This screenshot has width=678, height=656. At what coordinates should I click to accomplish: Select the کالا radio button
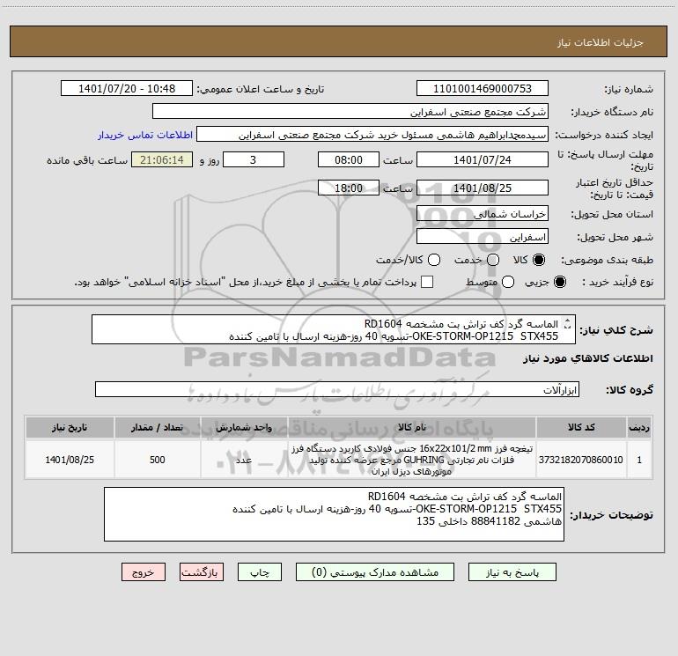(539, 260)
